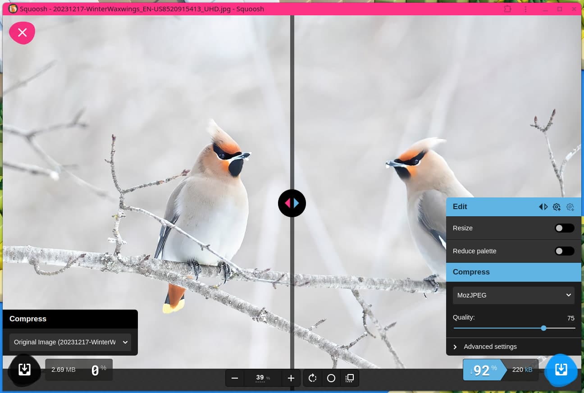Open the MozJPEG codec dropdown
Screen dimensions: 584x393
tap(513, 295)
